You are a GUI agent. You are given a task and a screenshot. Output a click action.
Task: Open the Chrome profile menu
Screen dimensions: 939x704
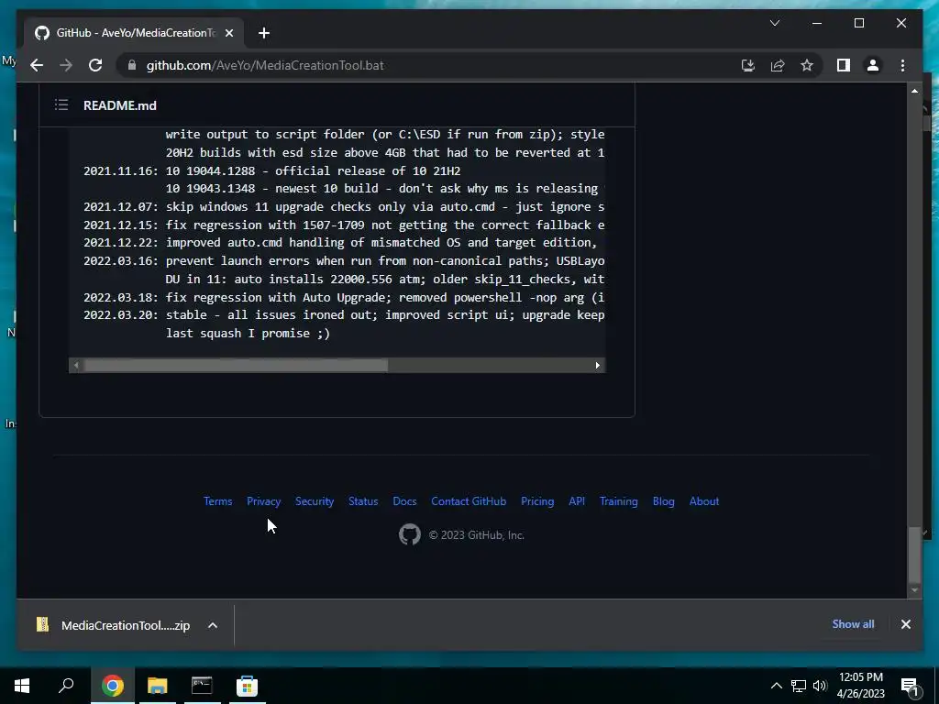(x=873, y=65)
